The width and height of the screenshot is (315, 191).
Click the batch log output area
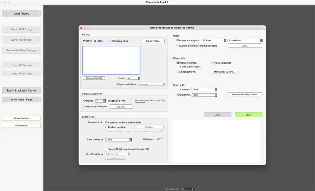pyautogui.click(x=217, y=141)
